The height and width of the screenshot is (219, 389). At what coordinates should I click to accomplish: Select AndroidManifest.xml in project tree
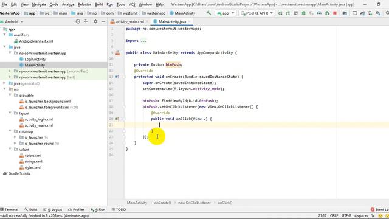(36, 41)
